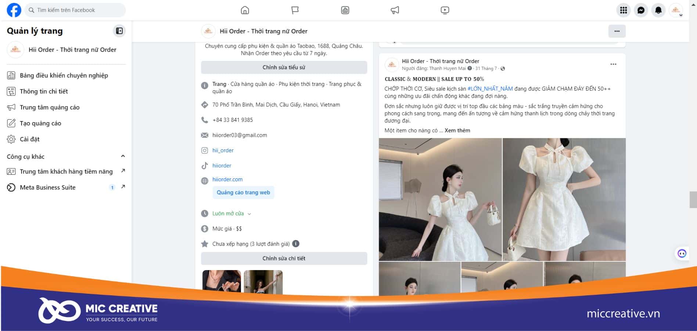
Task: Open the doorway model photo thumbnail
Action: point(263,282)
